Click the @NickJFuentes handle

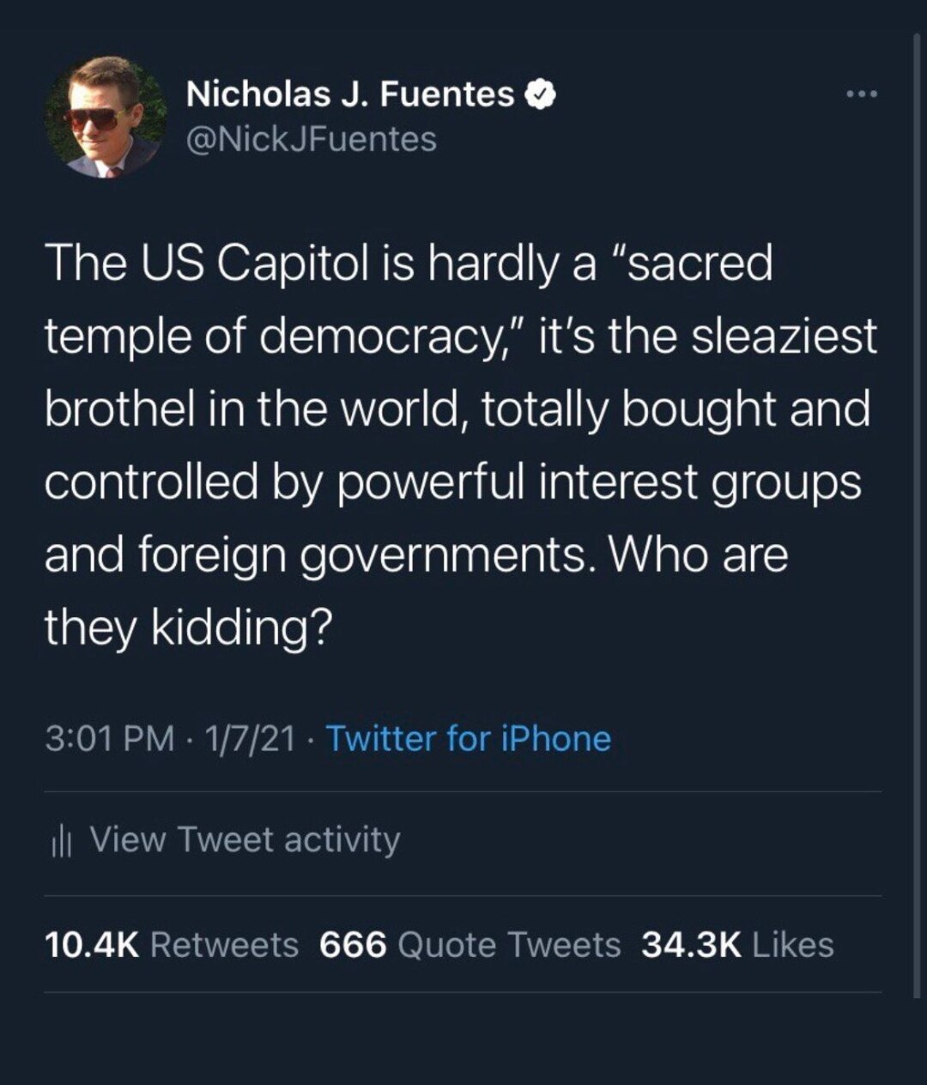pos(312,138)
